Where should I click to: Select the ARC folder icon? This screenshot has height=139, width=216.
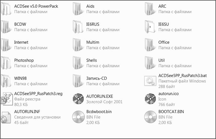coord(150,9)
